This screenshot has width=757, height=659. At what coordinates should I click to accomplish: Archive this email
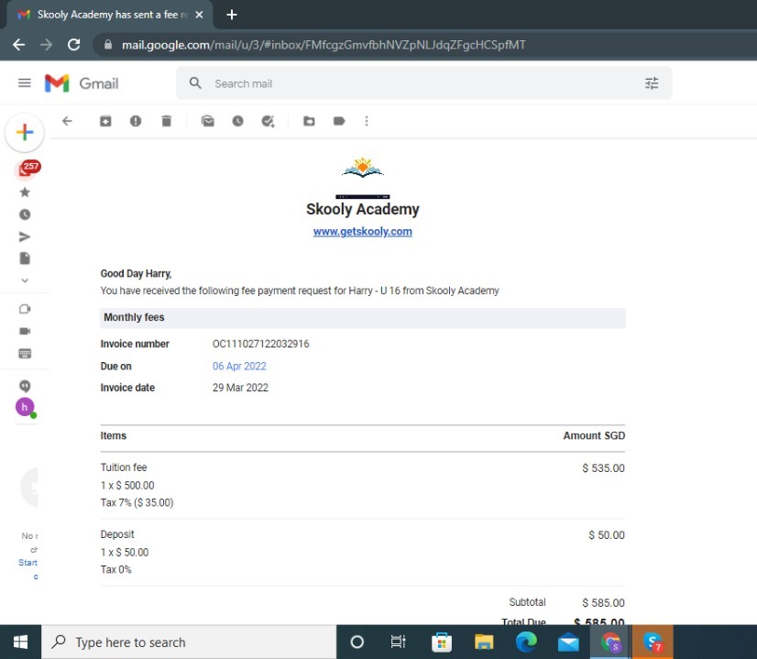coord(105,121)
